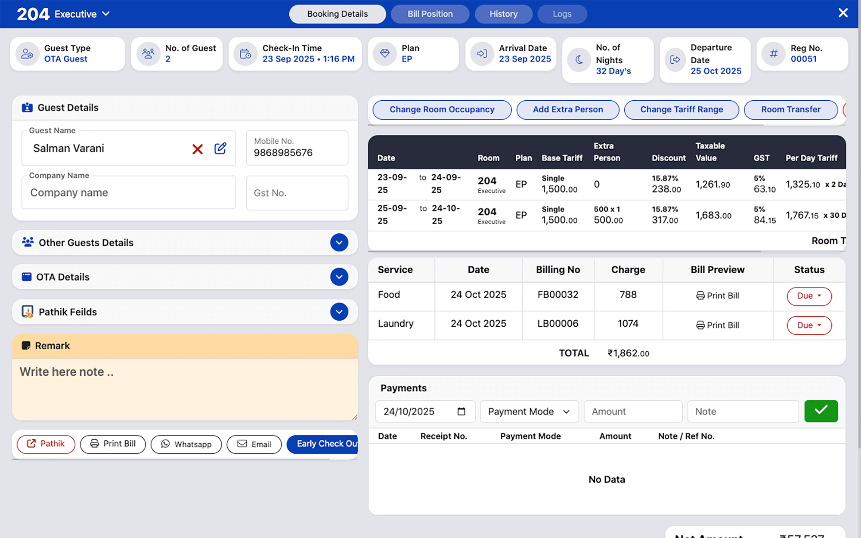Open the Payment Mode dropdown
This screenshot has width=861, height=538.
(x=529, y=411)
